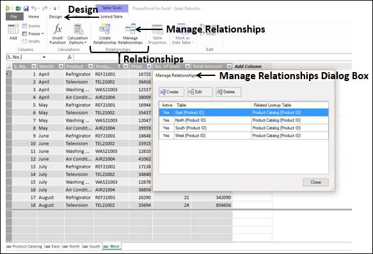Click the Active column header

[167, 105]
